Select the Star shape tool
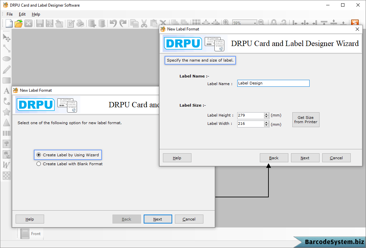Viewport: 366px width, 248px height. point(7,112)
